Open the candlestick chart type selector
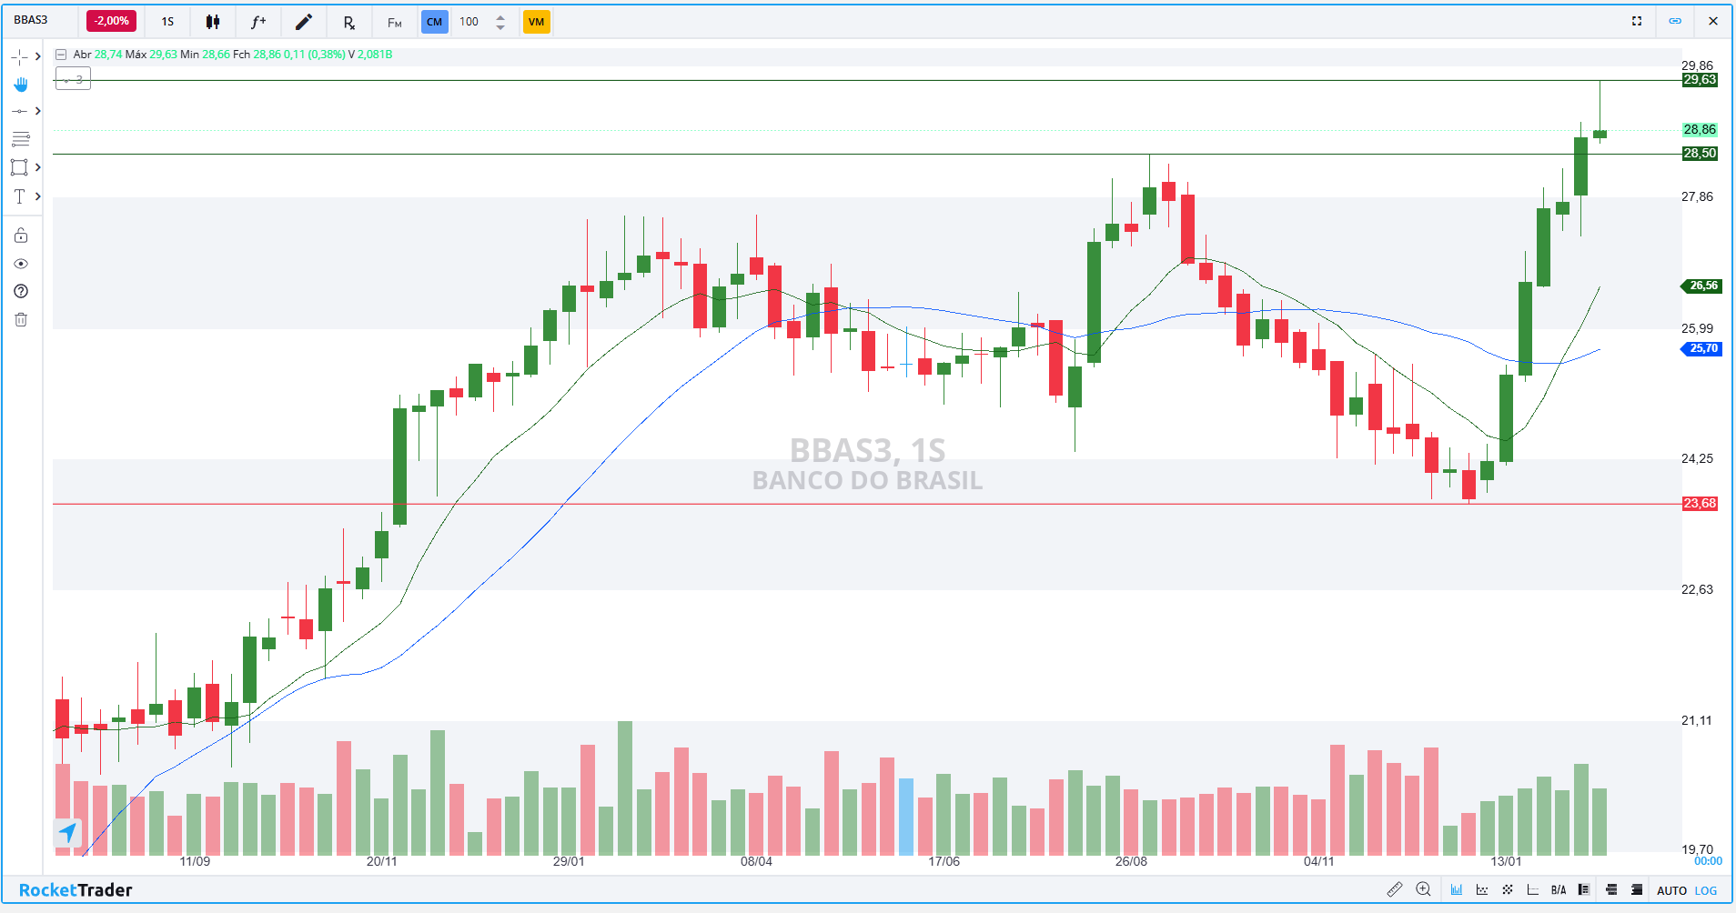Image resolution: width=1736 pixels, height=913 pixels. pos(213,22)
